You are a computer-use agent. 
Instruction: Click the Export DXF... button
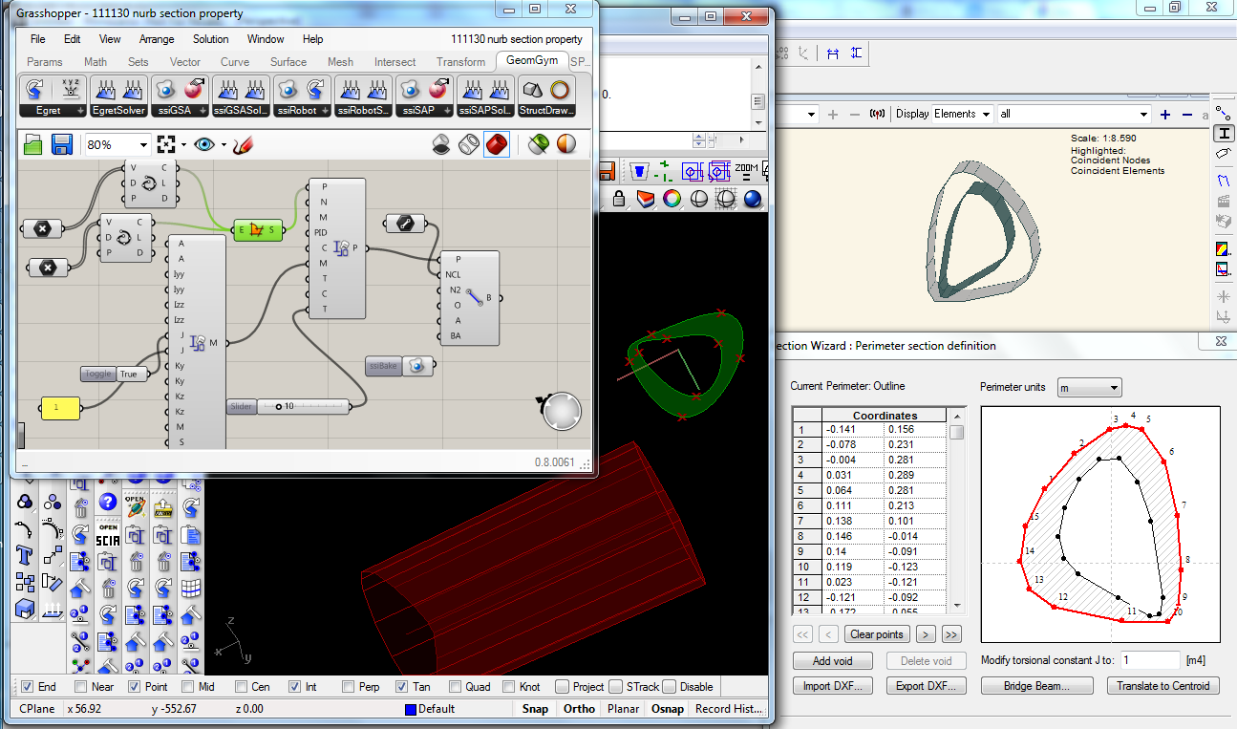926,686
